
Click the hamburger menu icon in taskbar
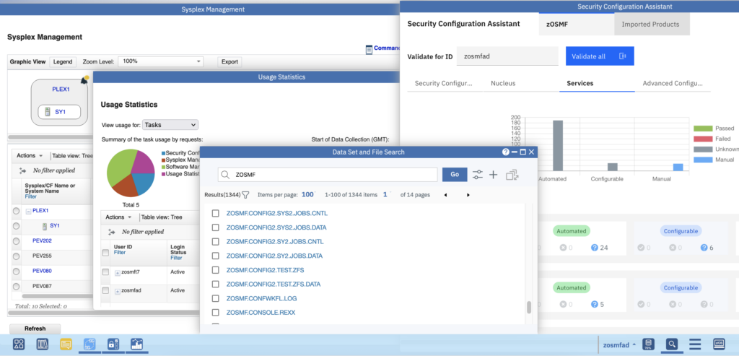pyautogui.click(x=695, y=344)
